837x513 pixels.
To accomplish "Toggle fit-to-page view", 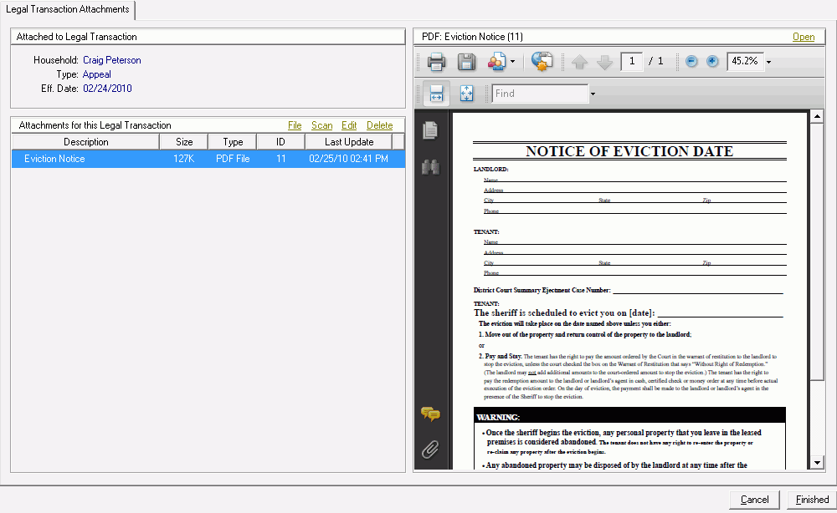I will [x=466, y=94].
